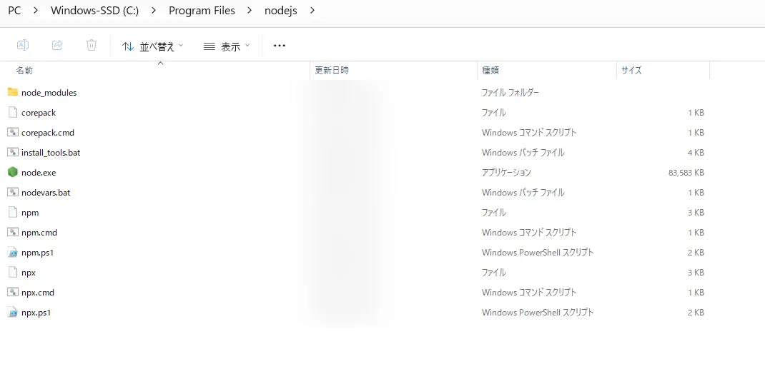The height and width of the screenshot is (369, 765).
Task: Go to Program Files in breadcrumb
Action: click(x=202, y=11)
